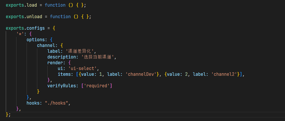Viewport: 285px width, 121px height.
Task: Click the final closing brace and semicolon line
Action: point(8,115)
